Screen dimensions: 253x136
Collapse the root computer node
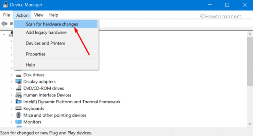click(x=4, y=34)
